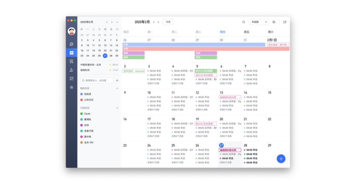
Task: Go to next month in mini calendar
Action: pyautogui.click(x=112, y=22)
